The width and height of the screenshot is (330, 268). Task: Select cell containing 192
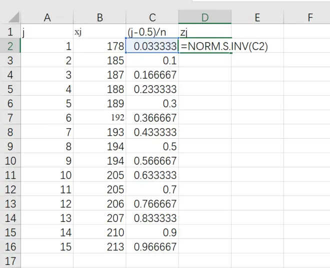click(x=100, y=117)
